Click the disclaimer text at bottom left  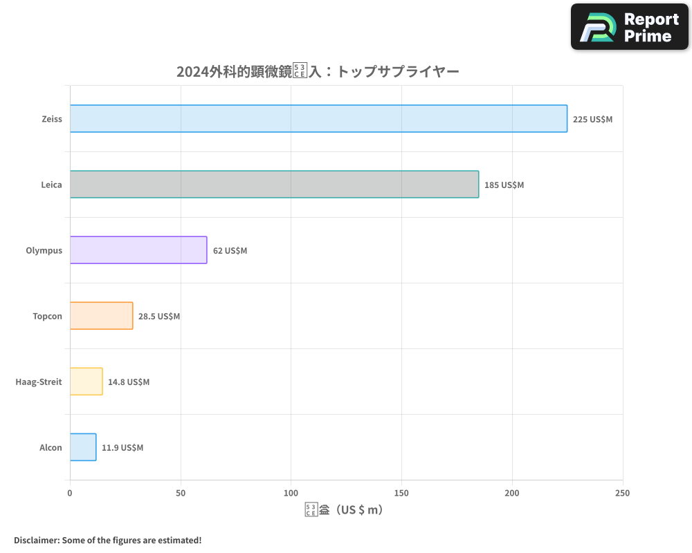pos(107,541)
